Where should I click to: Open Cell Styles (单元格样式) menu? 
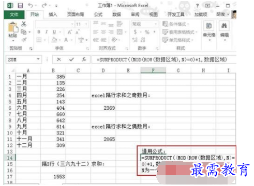click(178, 40)
